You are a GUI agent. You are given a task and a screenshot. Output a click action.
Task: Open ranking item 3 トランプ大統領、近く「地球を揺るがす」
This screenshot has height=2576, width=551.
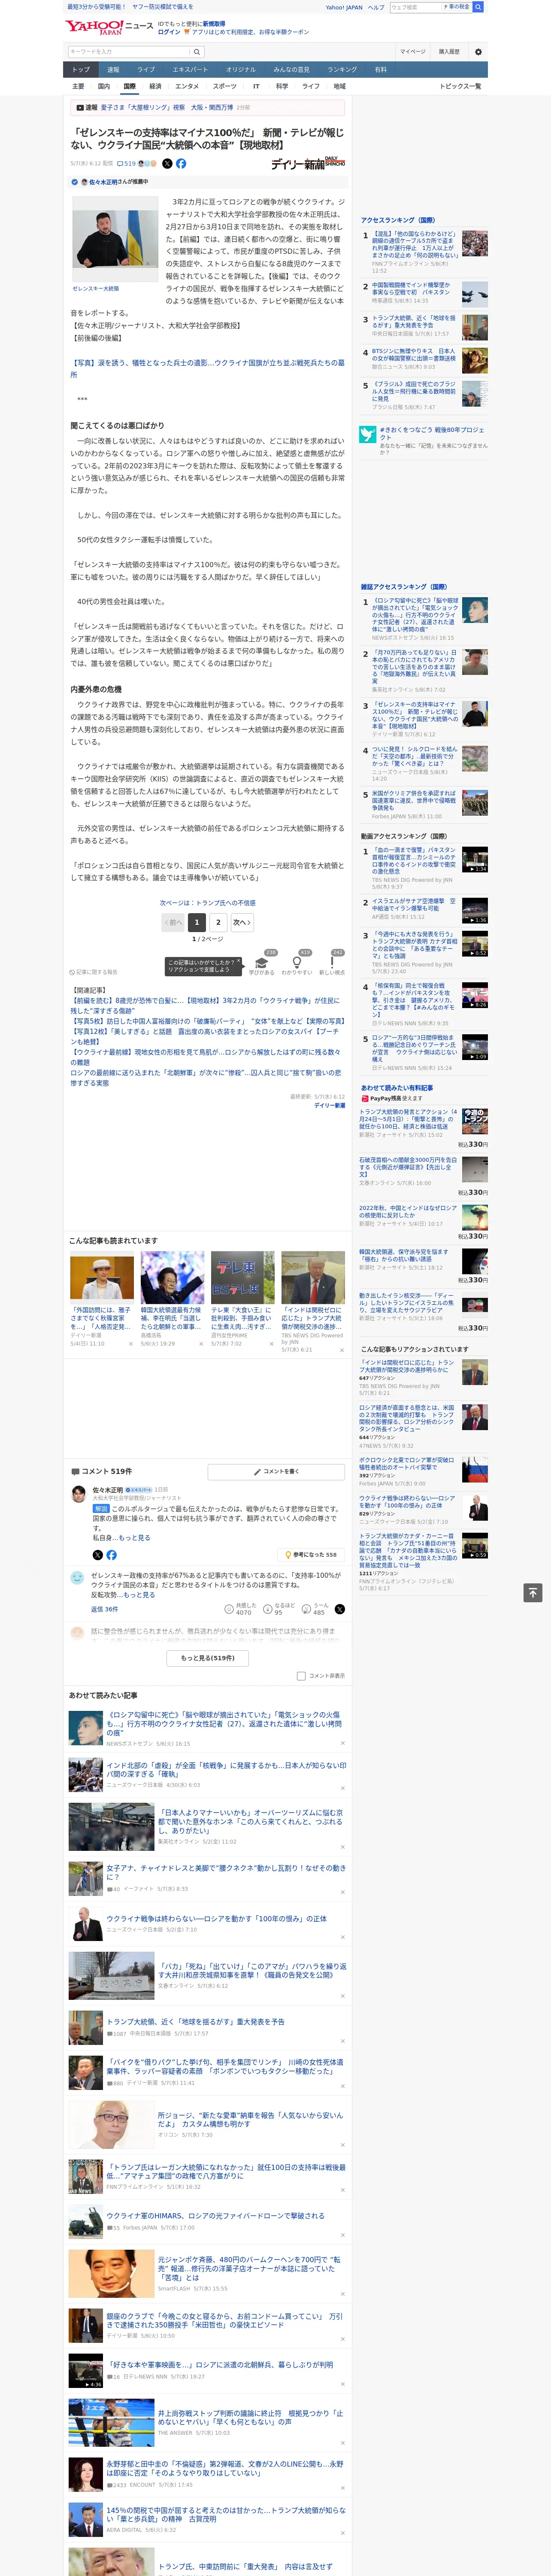411,322
